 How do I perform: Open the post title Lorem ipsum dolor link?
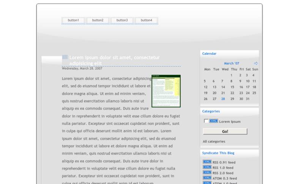point(114,58)
